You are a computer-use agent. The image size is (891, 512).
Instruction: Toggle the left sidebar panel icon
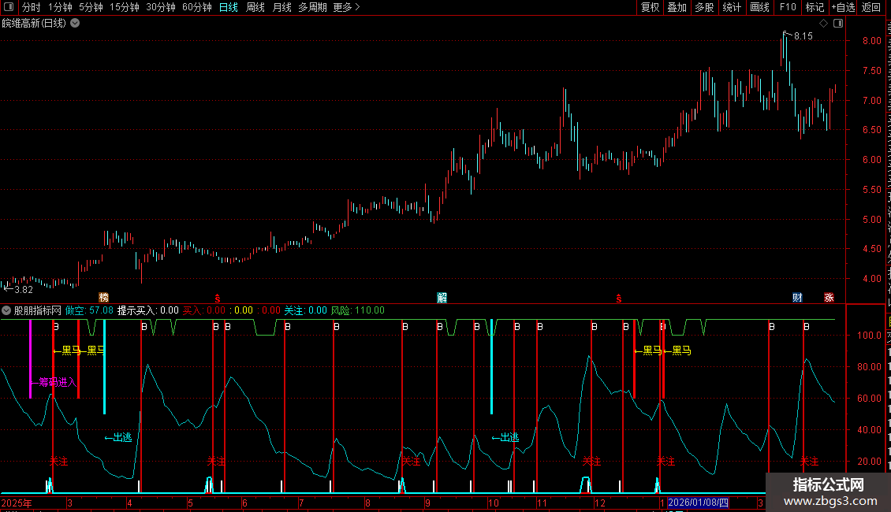point(9,7)
